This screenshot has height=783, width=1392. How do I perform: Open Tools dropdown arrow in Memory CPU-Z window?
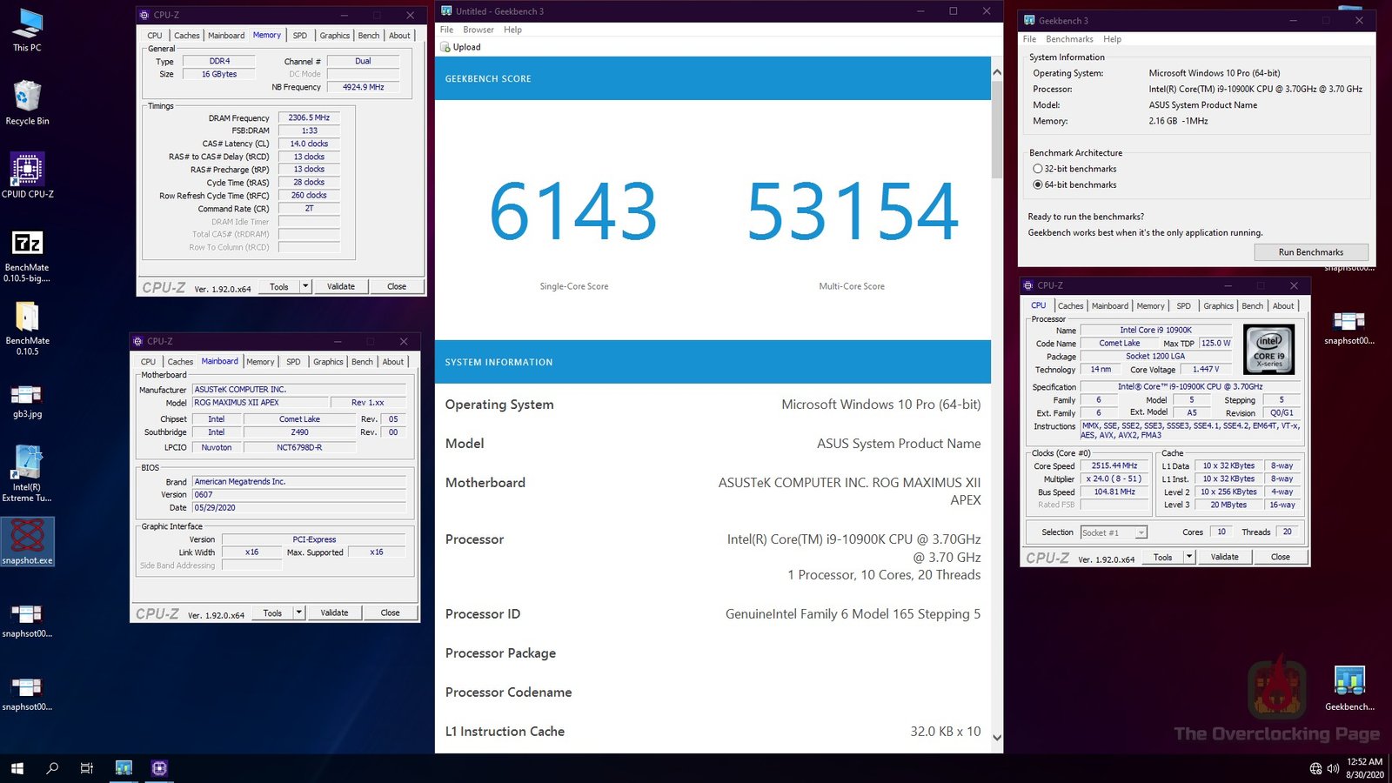click(x=305, y=286)
